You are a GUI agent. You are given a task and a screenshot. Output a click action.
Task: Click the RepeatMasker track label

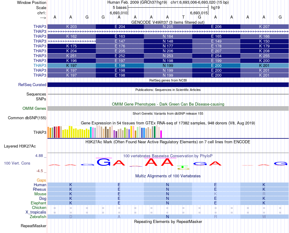[x=33, y=226]
